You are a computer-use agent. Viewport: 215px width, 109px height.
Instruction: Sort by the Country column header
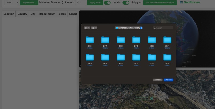pyautogui.click(x=22, y=14)
